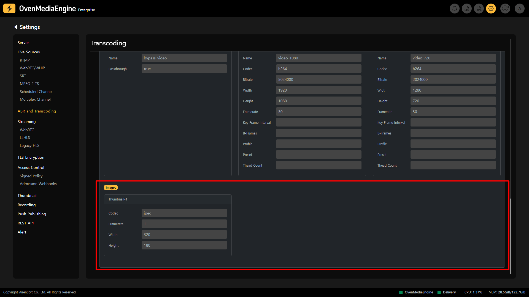The image size is (529, 297).
Task: Click the Thumbnail-1 Codec jpeg field
Action: pyautogui.click(x=184, y=213)
